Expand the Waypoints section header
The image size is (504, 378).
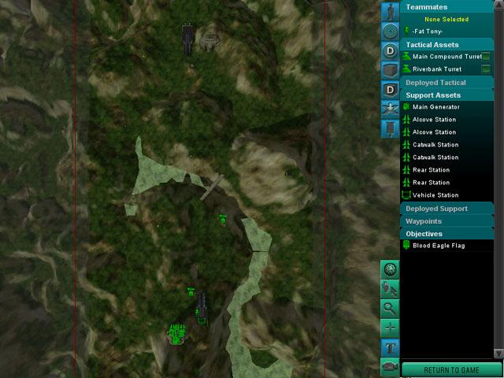click(x=447, y=221)
